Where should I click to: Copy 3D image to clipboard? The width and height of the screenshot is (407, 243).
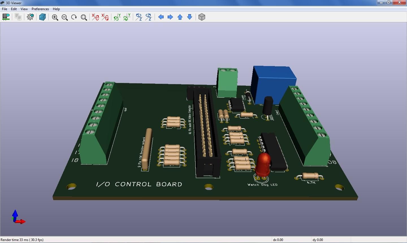click(x=18, y=17)
